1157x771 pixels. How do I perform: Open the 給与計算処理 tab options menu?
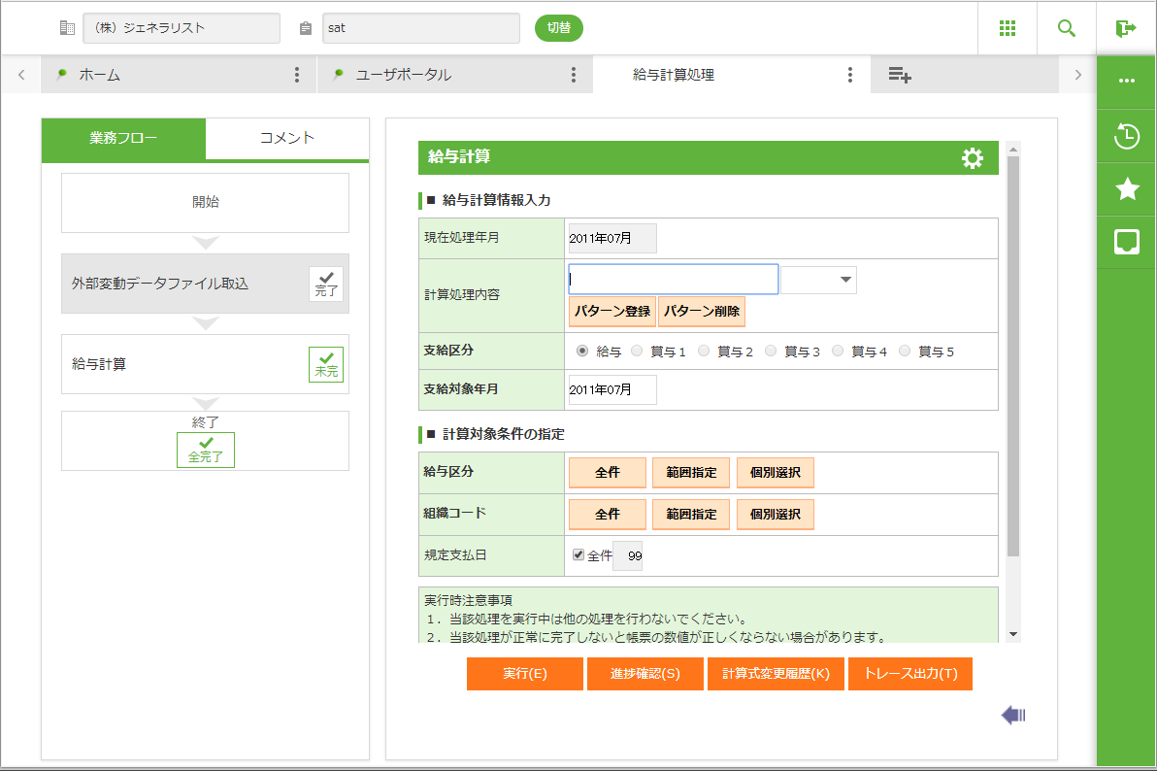click(850, 75)
